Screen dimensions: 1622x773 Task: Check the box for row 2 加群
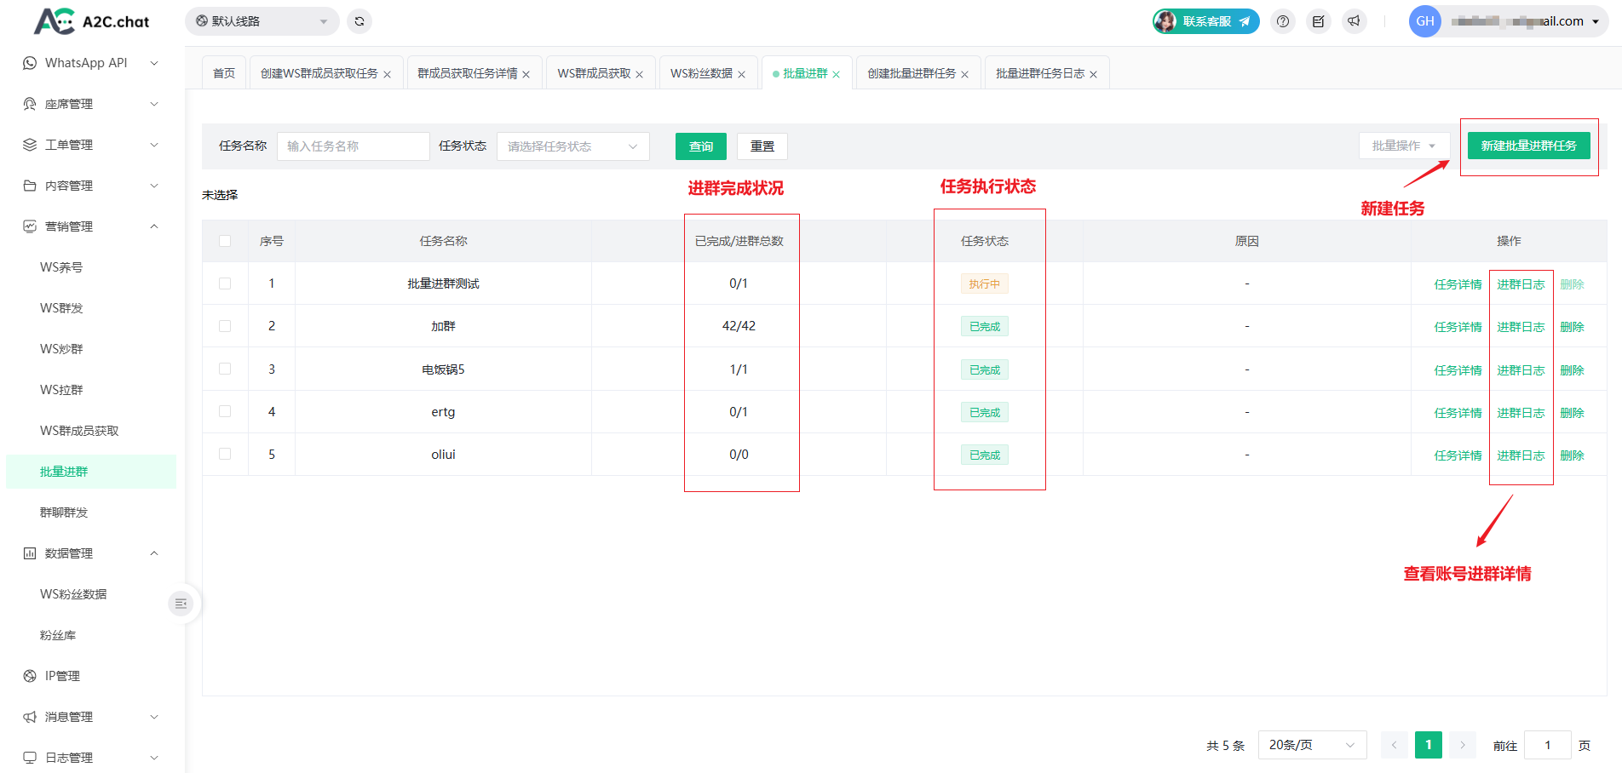[x=225, y=326]
